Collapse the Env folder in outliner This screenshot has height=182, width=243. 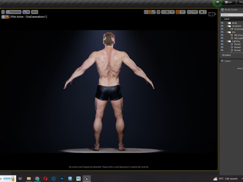pos(227,32)
